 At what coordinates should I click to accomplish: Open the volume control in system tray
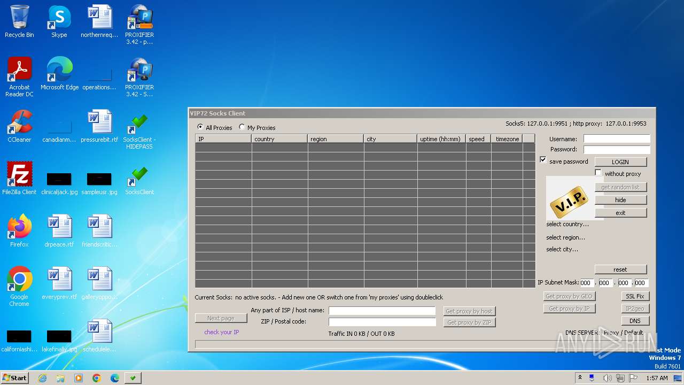(x=607, y=378)
